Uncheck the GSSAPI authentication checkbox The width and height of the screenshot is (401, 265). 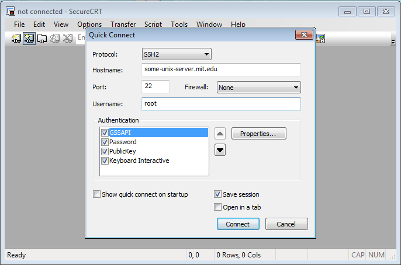[105, 132]
